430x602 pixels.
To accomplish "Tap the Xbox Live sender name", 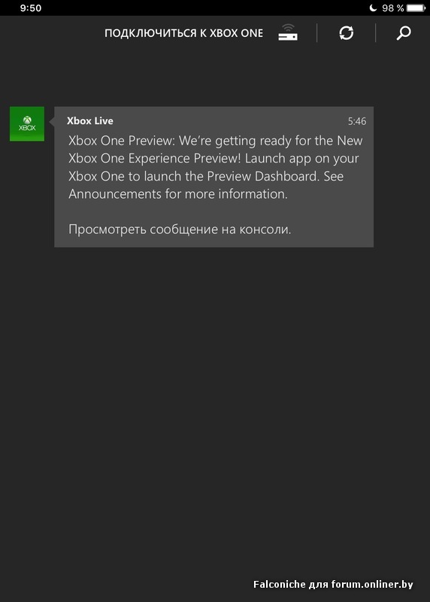I will pyautogui.click(x=90, y=121).
